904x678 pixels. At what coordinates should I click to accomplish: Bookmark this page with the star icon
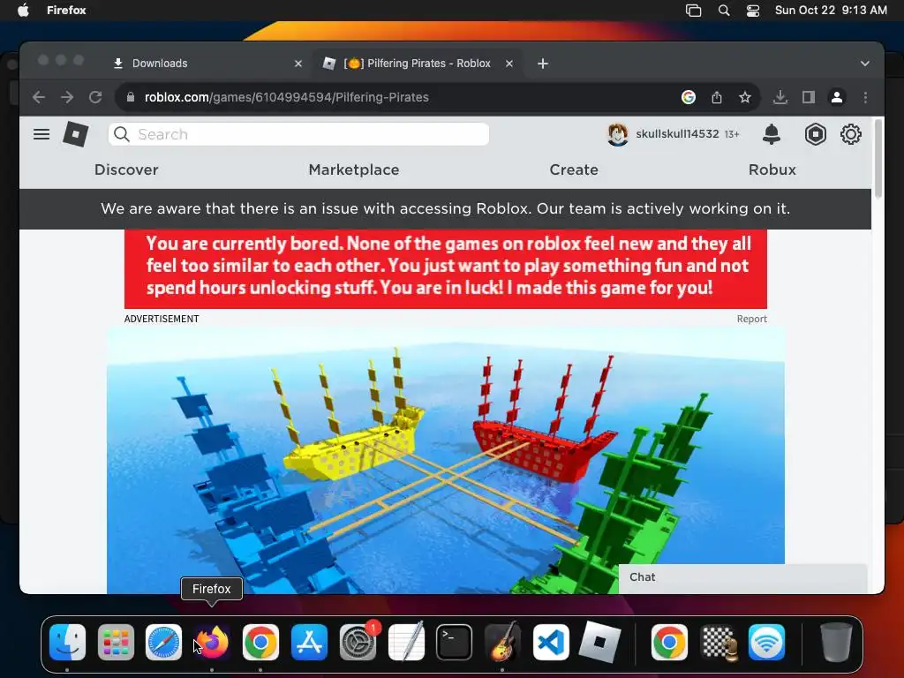pos(745,97)
